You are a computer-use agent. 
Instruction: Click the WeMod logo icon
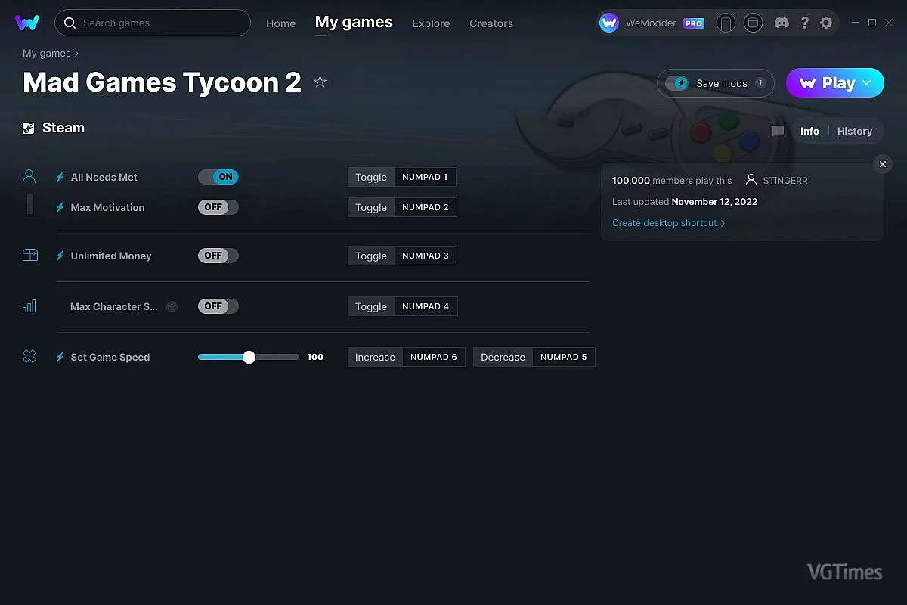point(27,23)
